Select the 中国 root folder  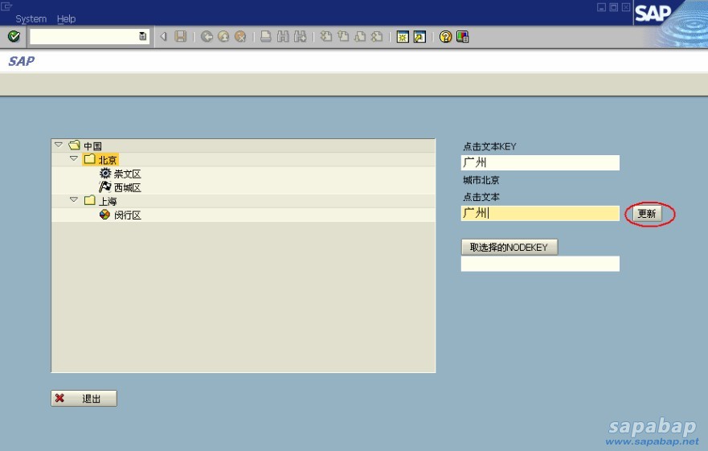(x=92, y=146)
